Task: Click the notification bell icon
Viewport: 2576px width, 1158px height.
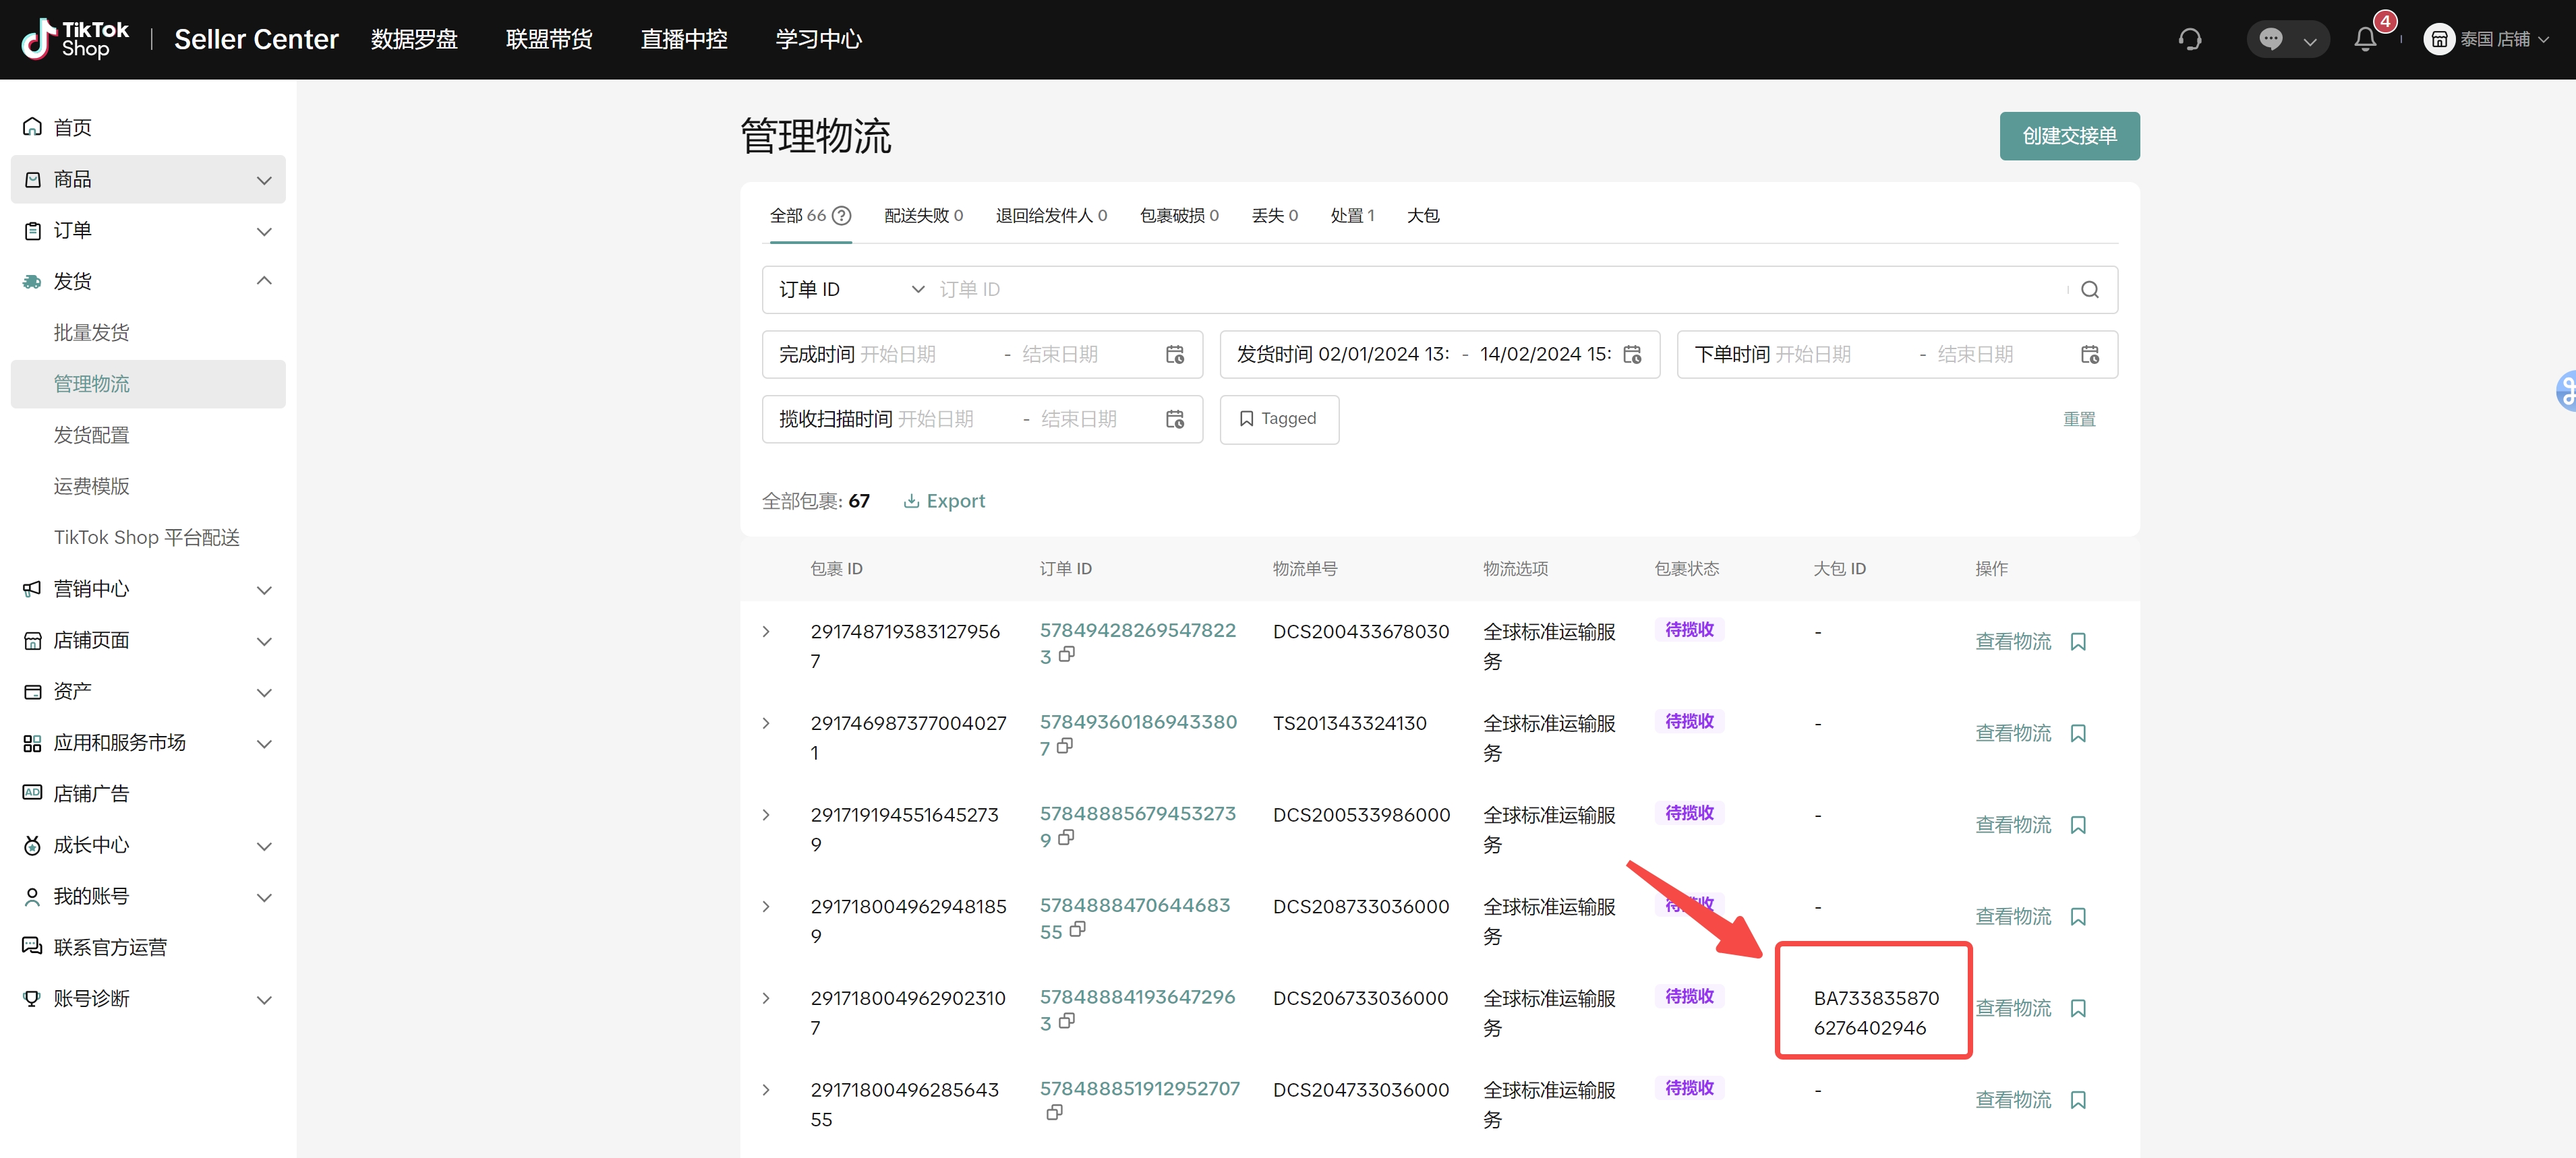Action: (x=2364, y=39)
